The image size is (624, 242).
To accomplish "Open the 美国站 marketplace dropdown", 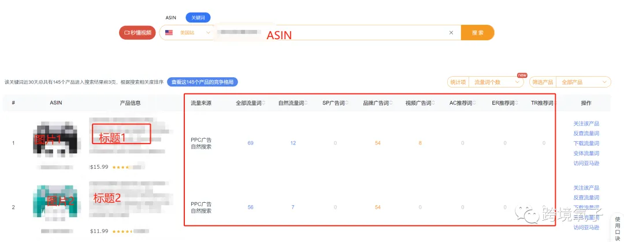I will pyautogui.click(x=187, y=33).
